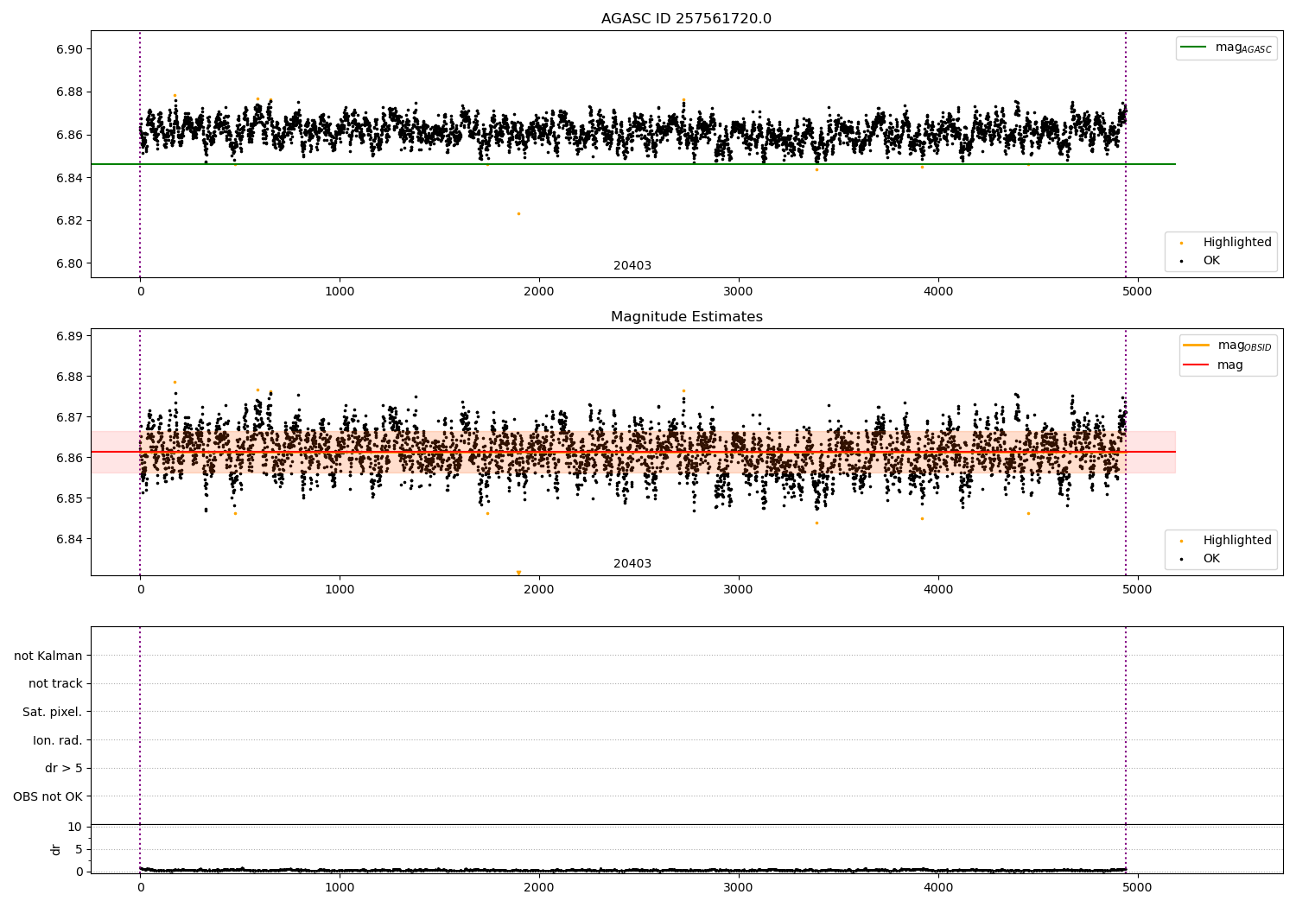Click the 6.90 y-axis tick label
This screenshot has height=907, width=1296.
[x=69, y=49]
